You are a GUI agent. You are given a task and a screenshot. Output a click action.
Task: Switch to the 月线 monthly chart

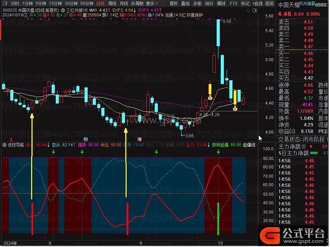124,3
